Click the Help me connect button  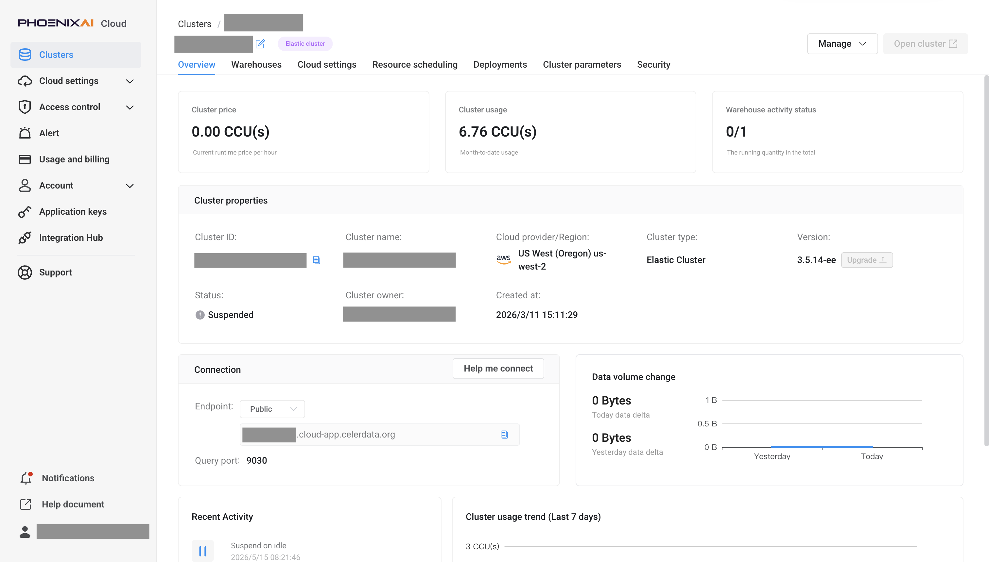498,368
